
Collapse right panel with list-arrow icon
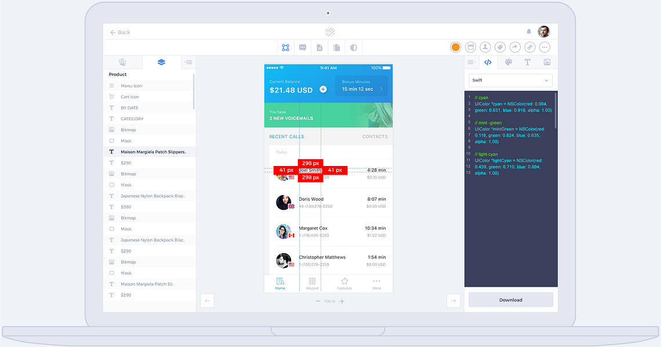click(x=471, y=62)
